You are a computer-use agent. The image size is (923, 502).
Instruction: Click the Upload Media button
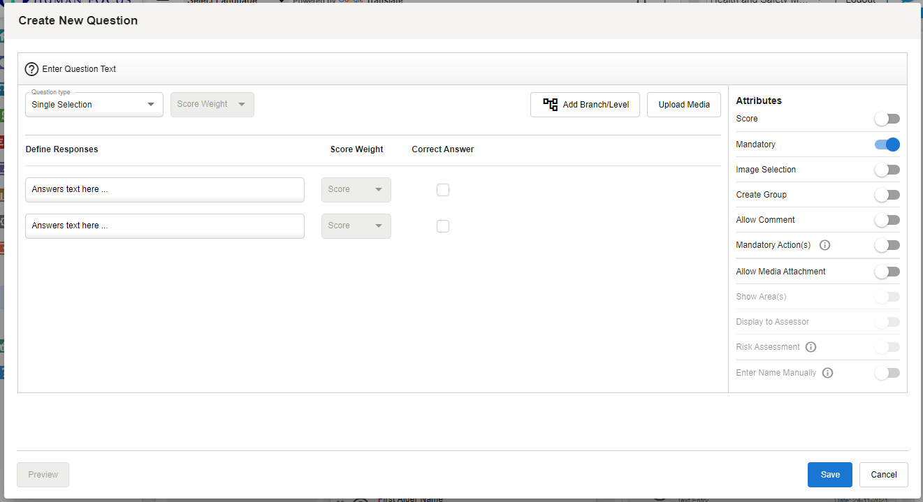pos(683,105)
